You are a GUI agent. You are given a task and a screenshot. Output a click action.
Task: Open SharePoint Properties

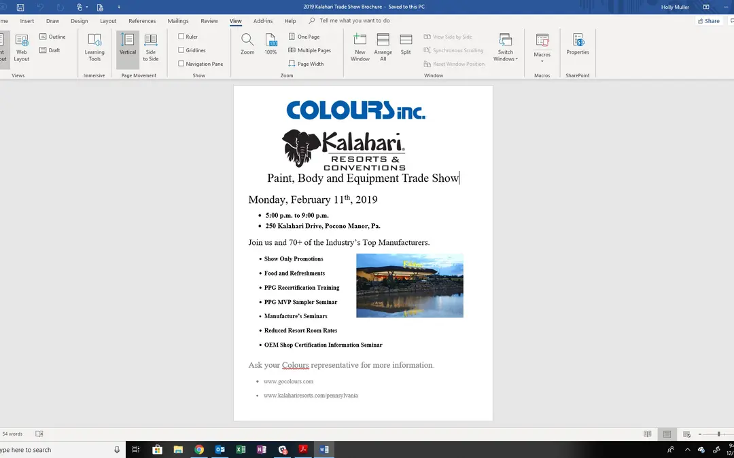coord(578,44)
